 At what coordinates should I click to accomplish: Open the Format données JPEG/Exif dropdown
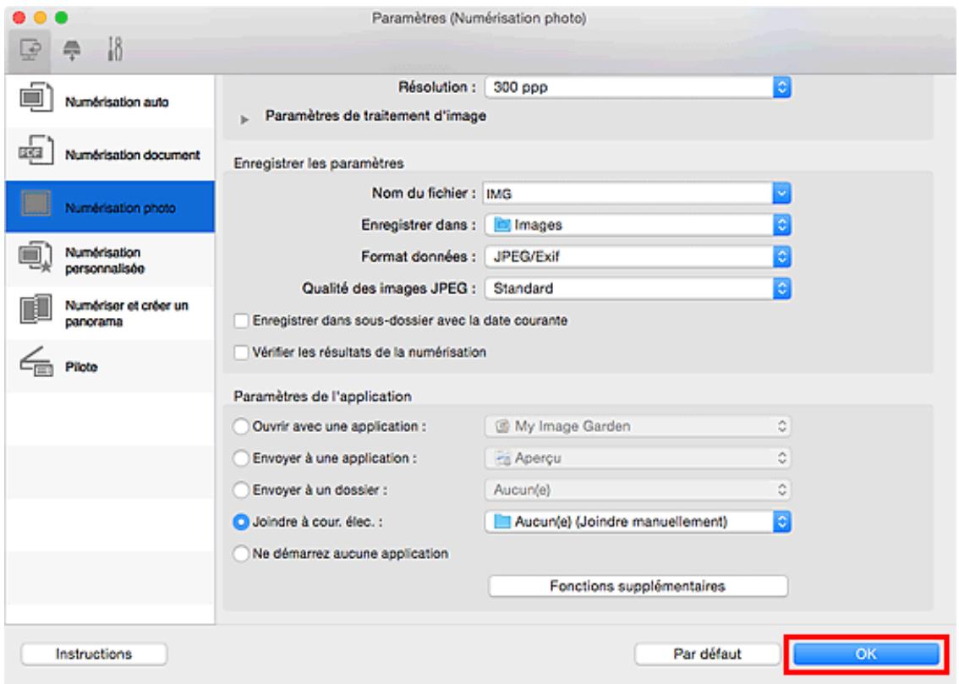pos(638,257)
